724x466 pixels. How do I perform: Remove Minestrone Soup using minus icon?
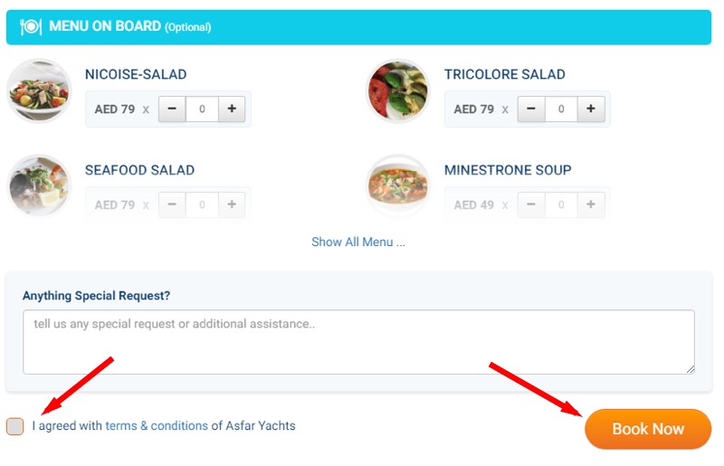(531, 204)
